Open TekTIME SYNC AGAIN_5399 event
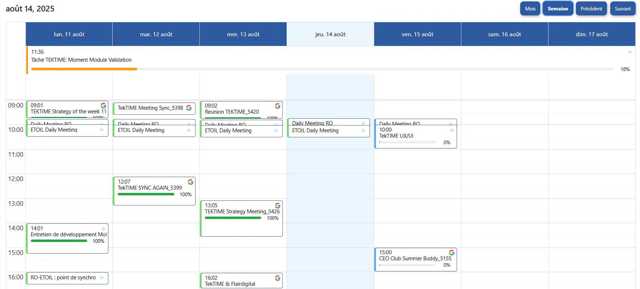The height and width of the screenshot is (289, 640). [154, 191]
